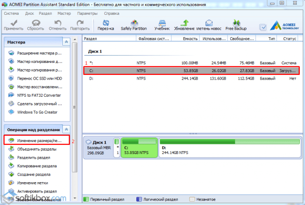Sort by the Свободное column header
This screenshot has width=305, height=205.
tap(242, 39)
